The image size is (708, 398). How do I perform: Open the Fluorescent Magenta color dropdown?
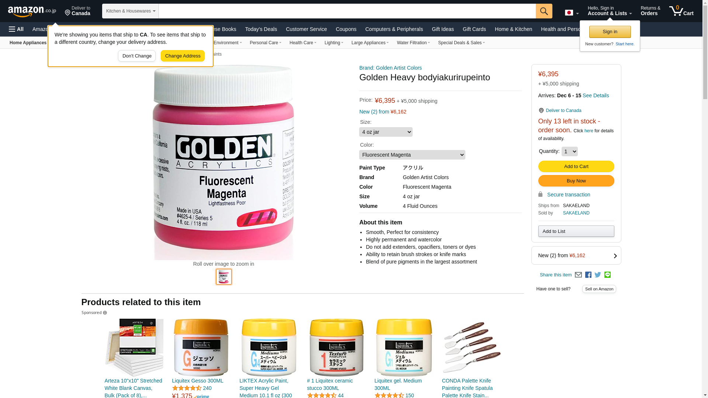(412, 155)
